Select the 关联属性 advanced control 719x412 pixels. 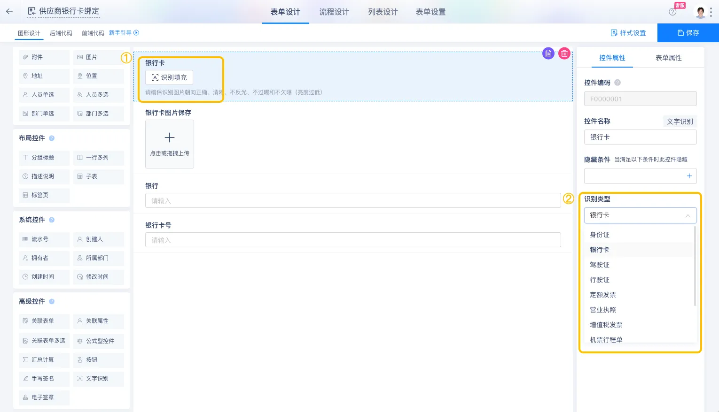pos(99,321)
